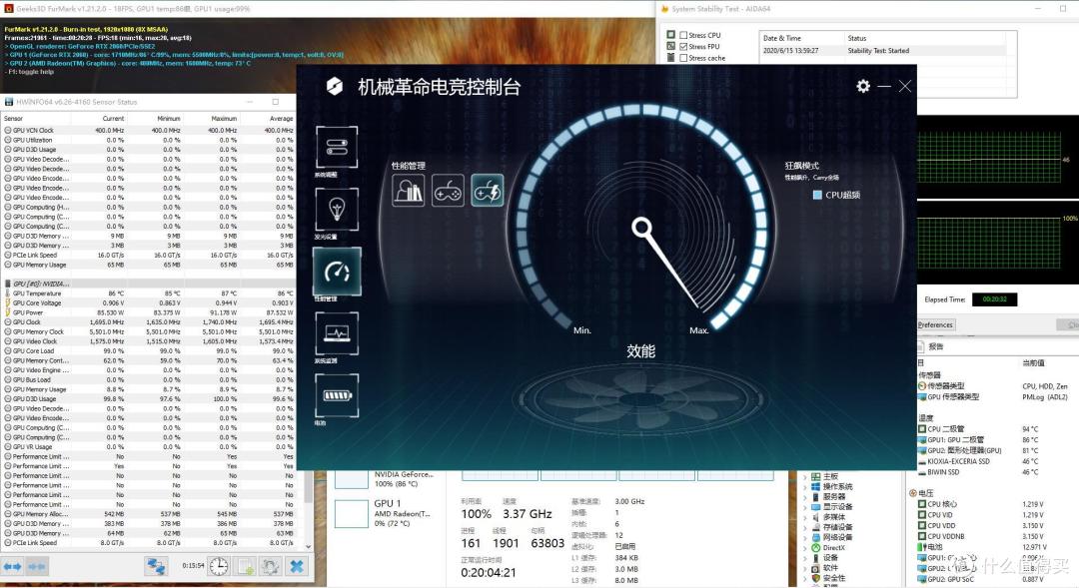Viewport: 1079px width, 588px height.
Task: Select turbo mode gamepad with lightning icon
Action: point(488,191)
